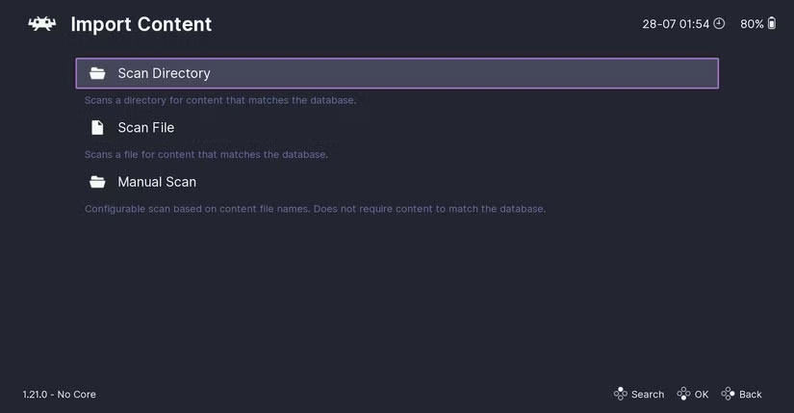Go back using the Back label
Viewport: 794px width, 413px height.
[x=750, y=395]
